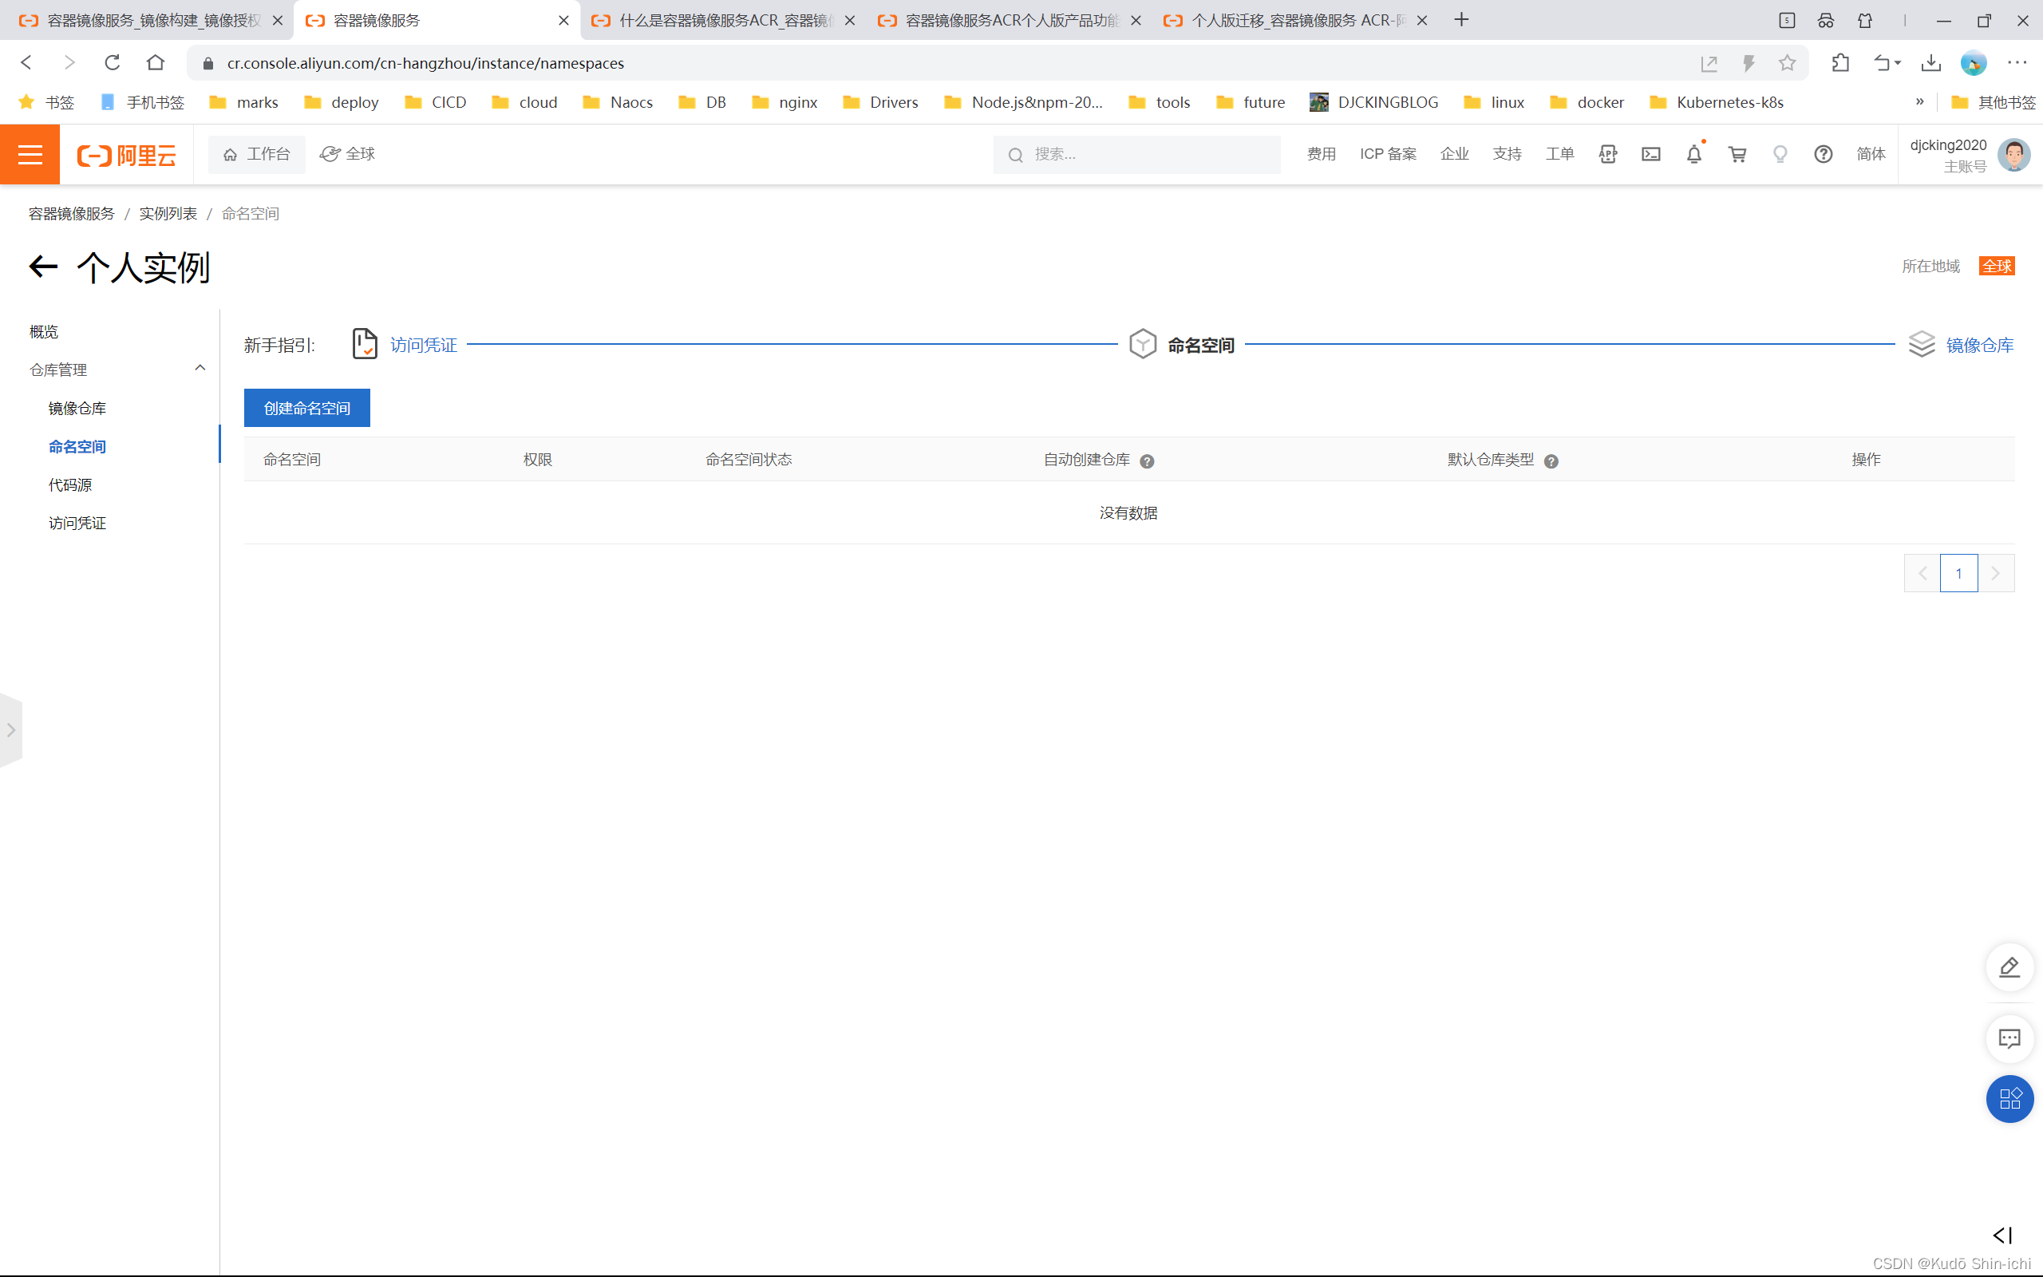Image resolution: width=2043 pixels, height=1277 pixels.
Task: Click the help question mark icon in header
Action: point(1823,154)
